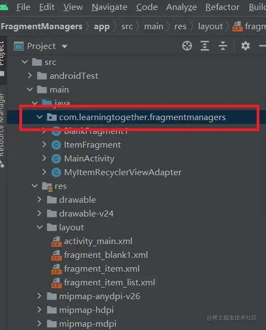Collapse the layout folder
The height and width of the screenshot is (330, 266).
click(x=39, y=227)
